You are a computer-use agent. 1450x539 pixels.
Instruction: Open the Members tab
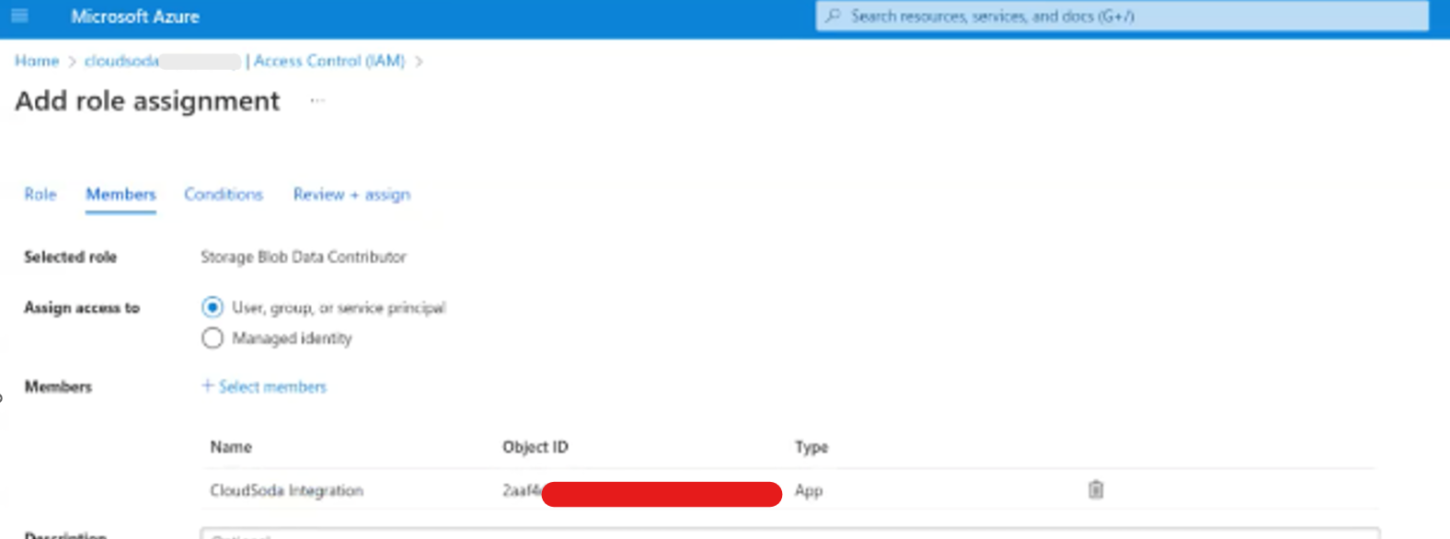click(121, 194)
